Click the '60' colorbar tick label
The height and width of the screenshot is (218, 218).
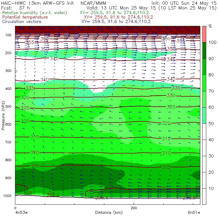pos(211,107)
